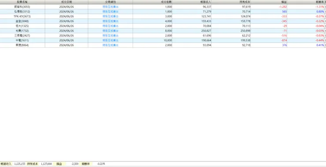Click the 123,741 book income value
The height and width of the screenshot is (167, 326).
(206, 16)
